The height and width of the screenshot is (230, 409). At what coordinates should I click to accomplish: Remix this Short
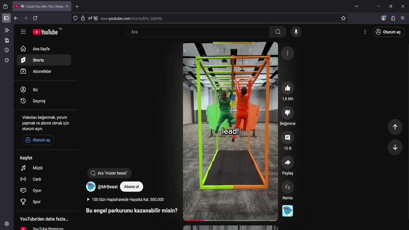[x=288, y=187]
